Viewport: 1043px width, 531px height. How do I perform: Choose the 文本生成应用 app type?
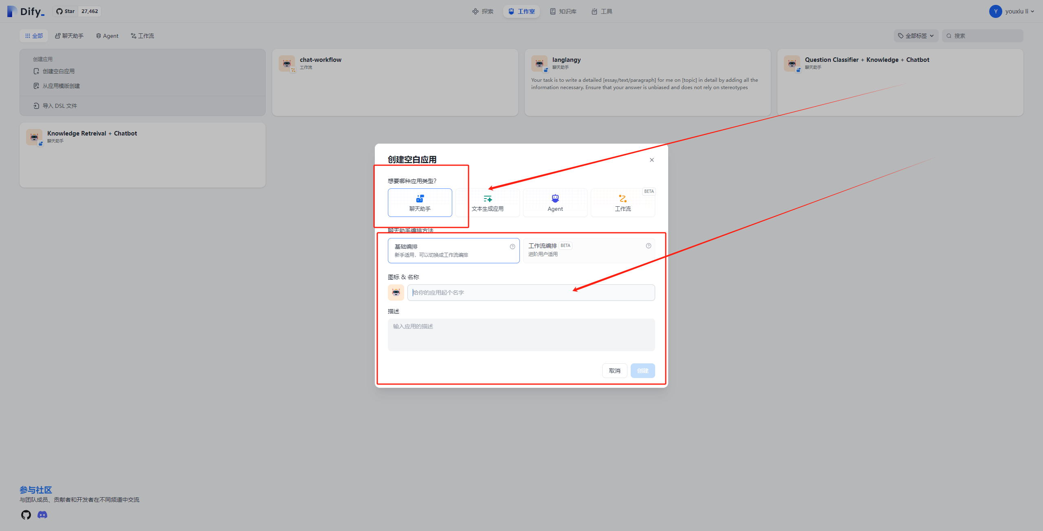(487, 202)
